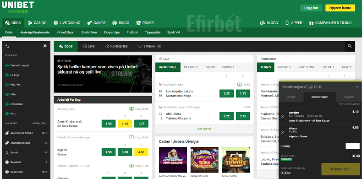Collapse the Kombinasjon betslip chevron
The height and width of the screenshot is (179, 362).
pos(357,87)
